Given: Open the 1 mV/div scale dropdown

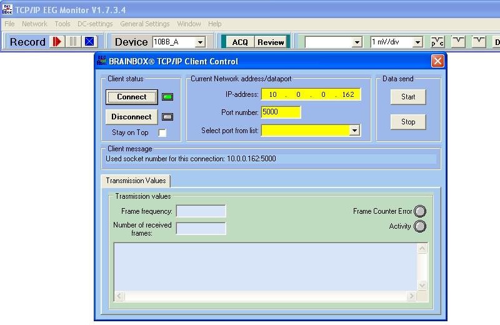Looking at the screenshot, I should (417, 42).
